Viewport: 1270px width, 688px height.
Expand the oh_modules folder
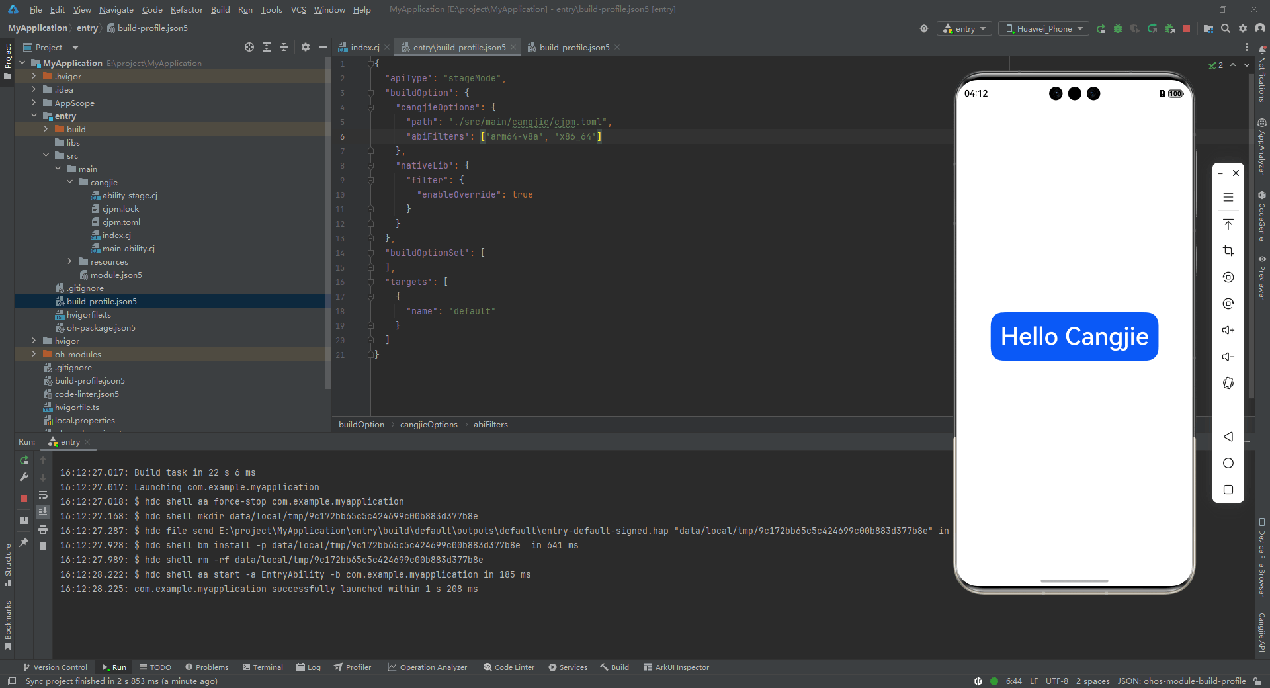point(34,354)
